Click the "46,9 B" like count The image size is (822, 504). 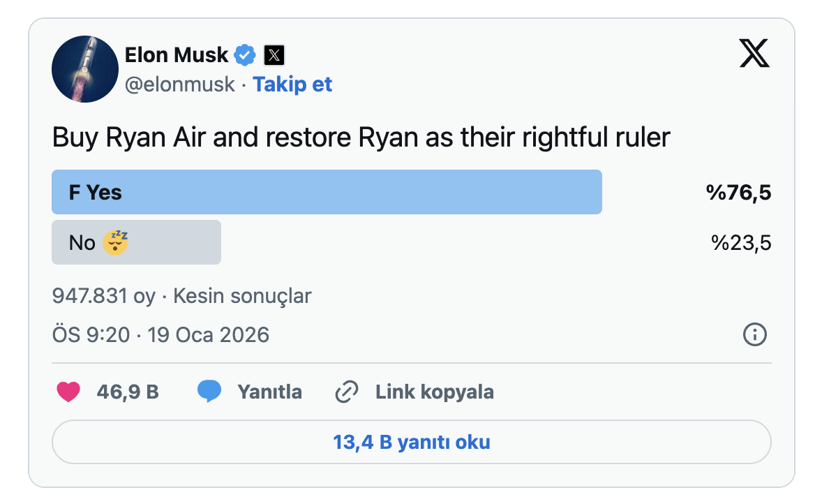128,392
